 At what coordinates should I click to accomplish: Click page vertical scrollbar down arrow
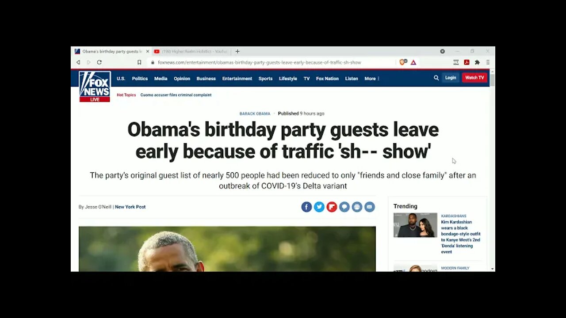(492, 269)
